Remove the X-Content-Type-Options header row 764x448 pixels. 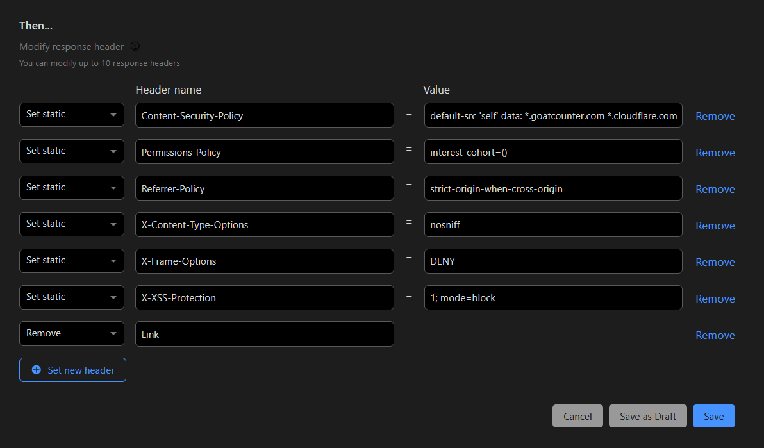(715, 226)
